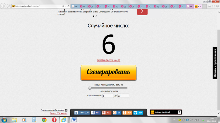Click the Safely Remove Hardware tray icon
Image resolution: width=220 pixels, height=123 pixels.
pyautogui.click(x=203, y=120)
